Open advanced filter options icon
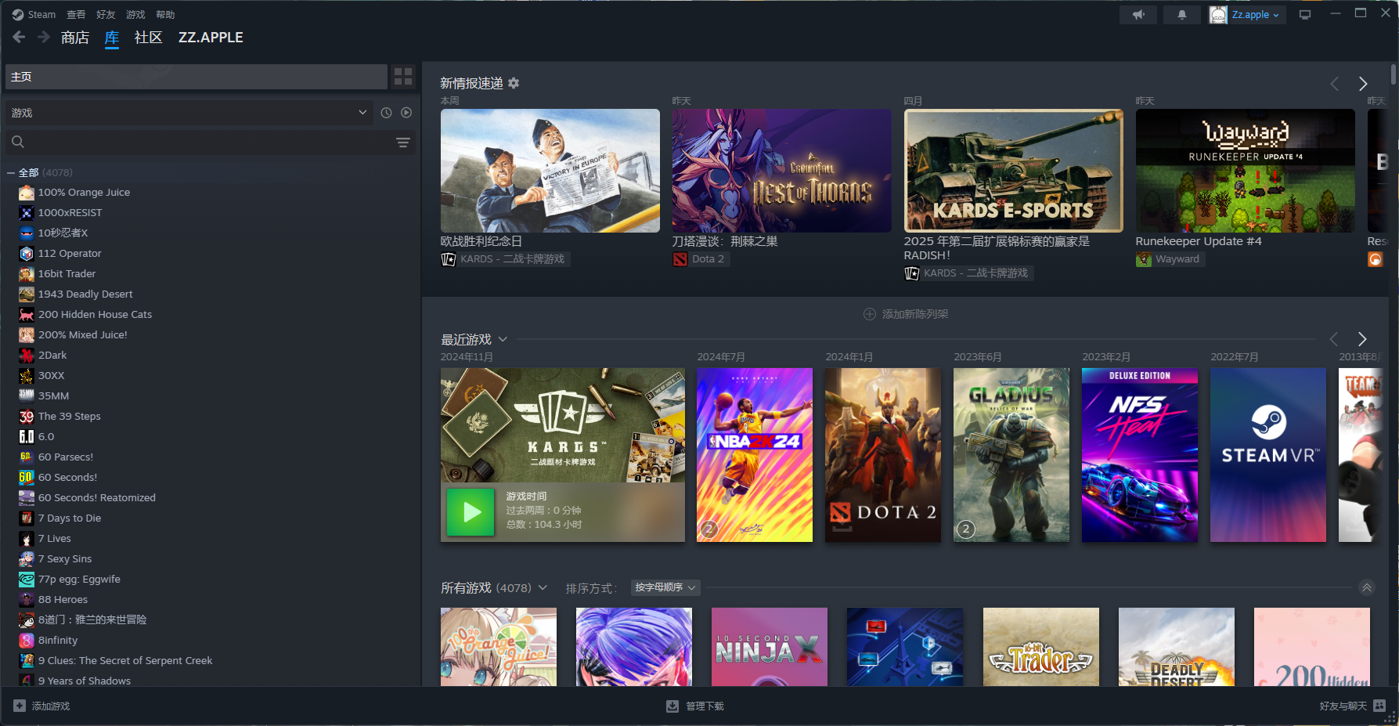 coord(403,142)
